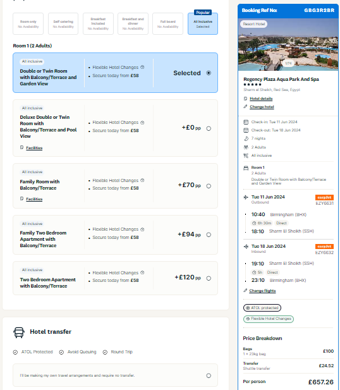The image size is (340, 390).
Task: Click the outbound flight plane icon
Action: click(x=246, y=197)
